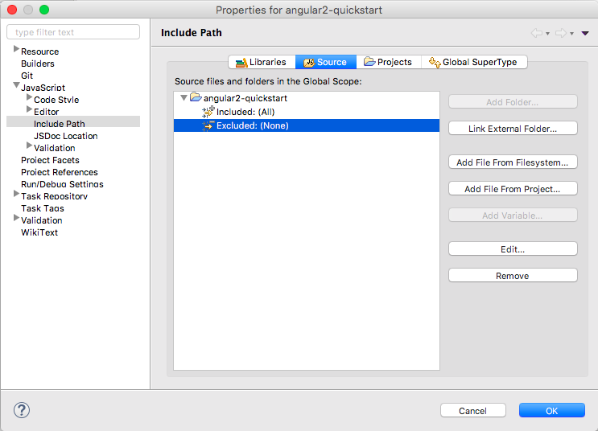Expand the Resource tree node
This screenshot has width=598, height=431.
tap(16, 51)
